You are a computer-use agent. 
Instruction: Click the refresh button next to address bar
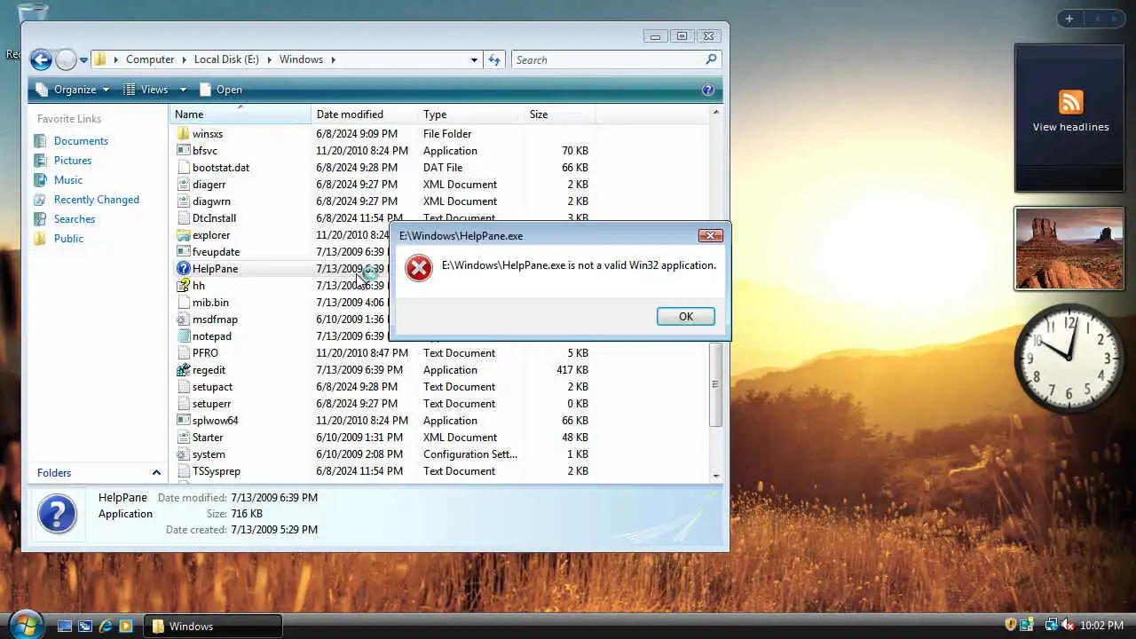click(x=494, y=59)
